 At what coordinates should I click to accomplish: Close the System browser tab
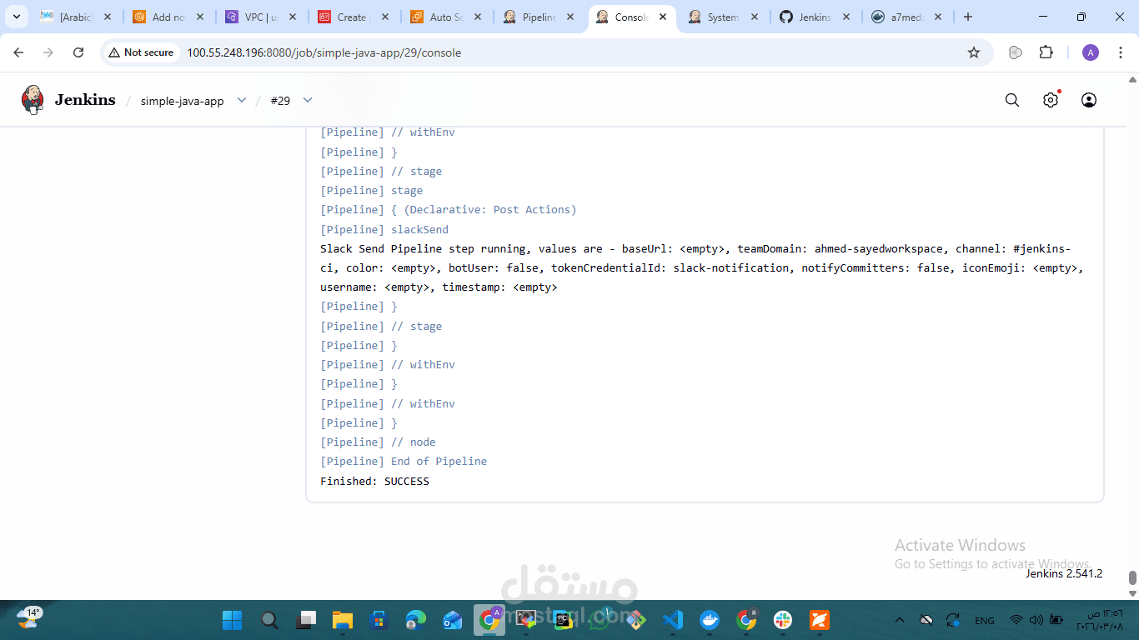(x=755, y=17)
